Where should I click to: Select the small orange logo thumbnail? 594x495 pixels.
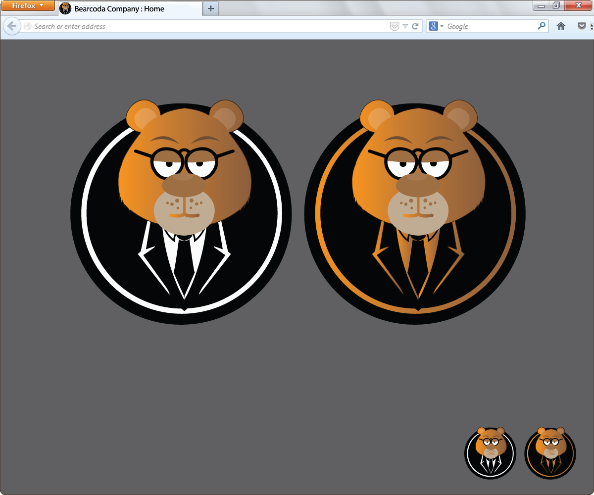[x=549, y=452]
